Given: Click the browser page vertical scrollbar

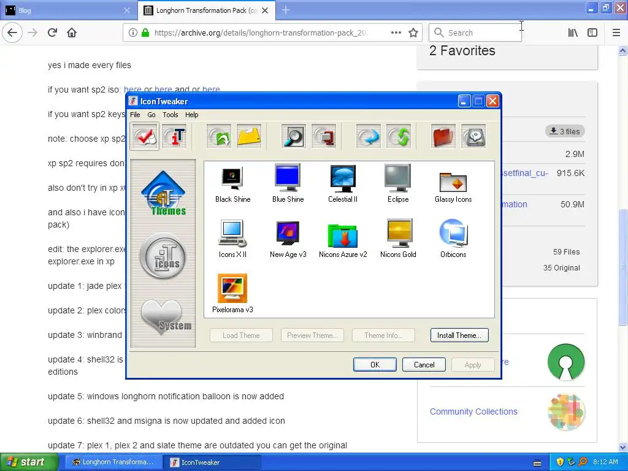Looking at the screenshot, I should point(623,266).
